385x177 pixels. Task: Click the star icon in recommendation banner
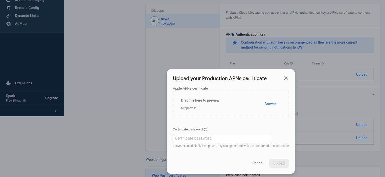tap(235, 43)
